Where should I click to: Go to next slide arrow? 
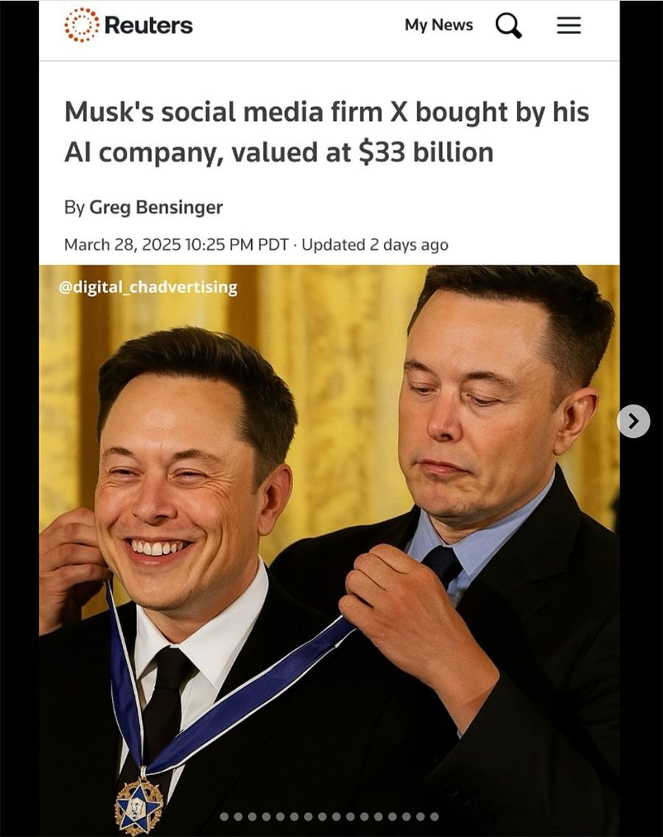(x=634, y=421)
